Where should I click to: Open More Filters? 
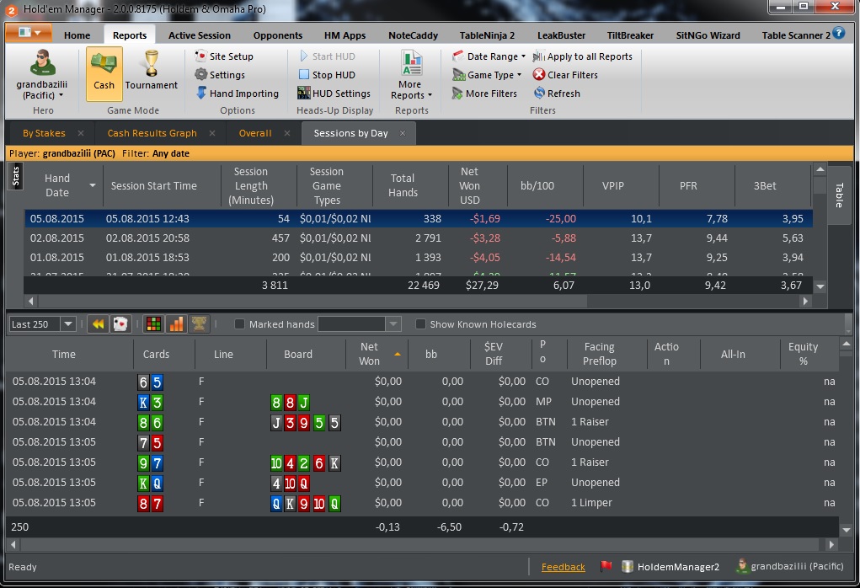pos(484,94)
